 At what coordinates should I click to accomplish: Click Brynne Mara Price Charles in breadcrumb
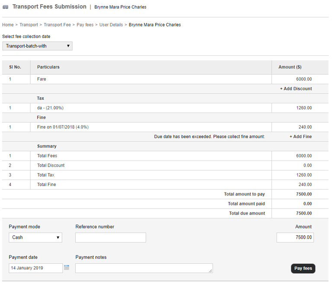click(155, 25)
